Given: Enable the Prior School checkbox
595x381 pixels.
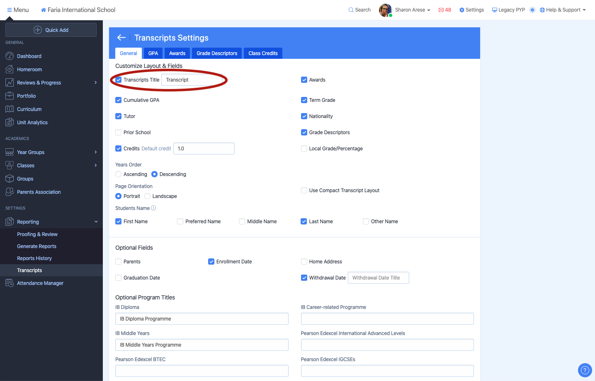Looking at the screenshot, I should tap(119, 133).
